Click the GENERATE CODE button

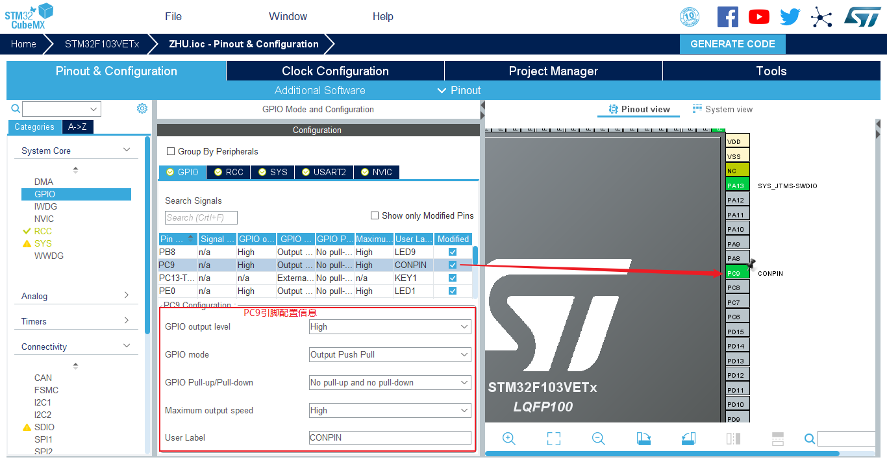click(732, 44)
